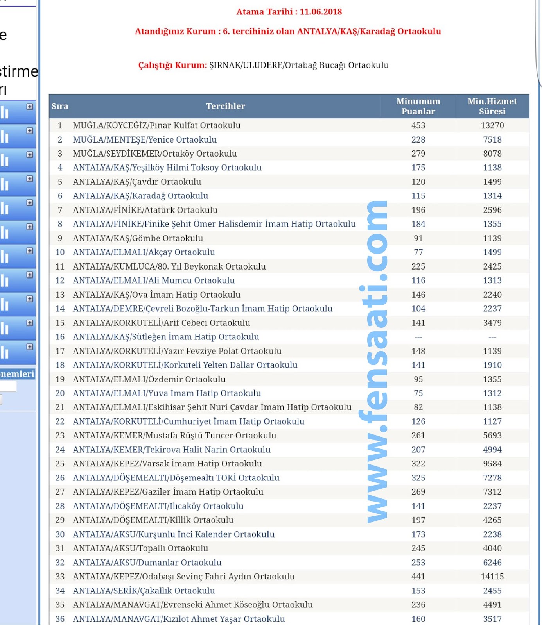Select Odabaşı Sevinç Fahri Aydın Ortaokulu row
The width and height of the screenshot is (542, 625).
point(289,577)
